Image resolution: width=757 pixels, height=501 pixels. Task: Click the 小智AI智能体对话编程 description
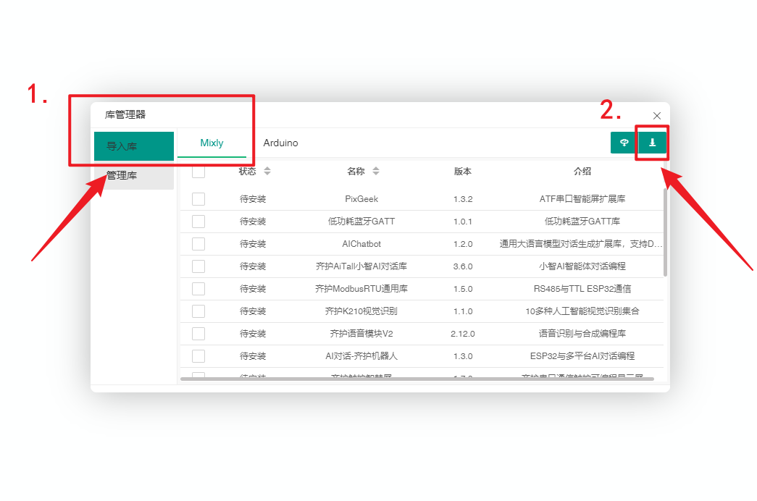(x=582, y=266)
